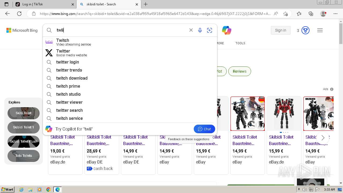Open Skibidi Toilet 1 explore tile
Viewport: 343px width, 193px height.
point(24,127)
